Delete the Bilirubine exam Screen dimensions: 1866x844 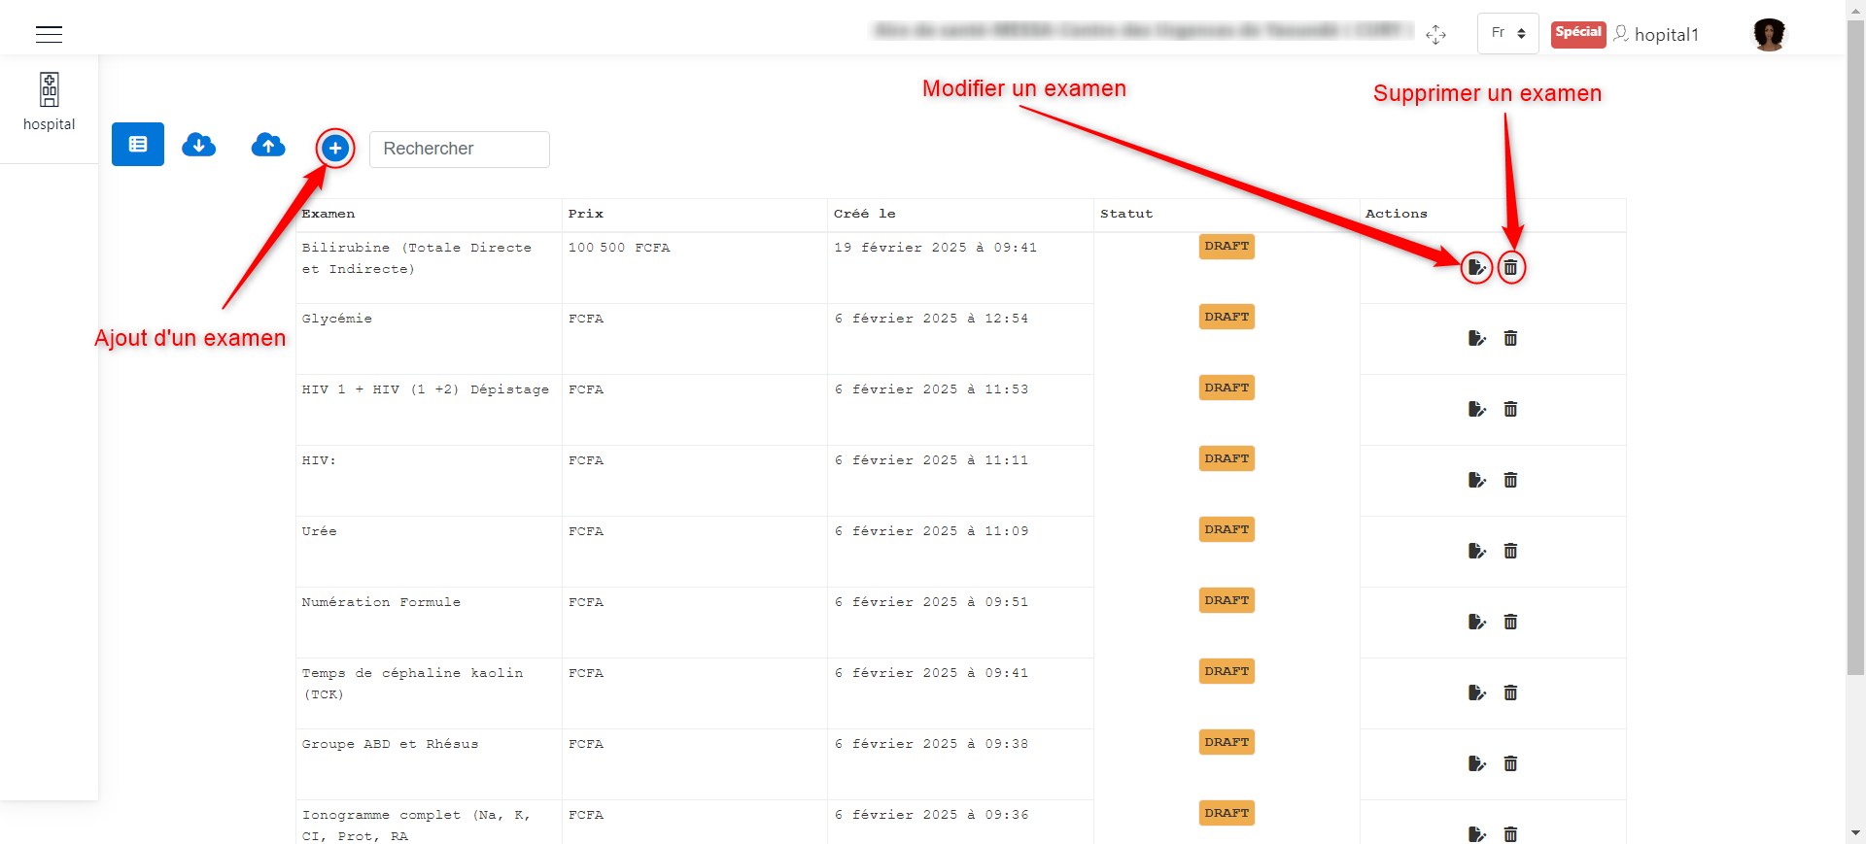click(1510, 267)
